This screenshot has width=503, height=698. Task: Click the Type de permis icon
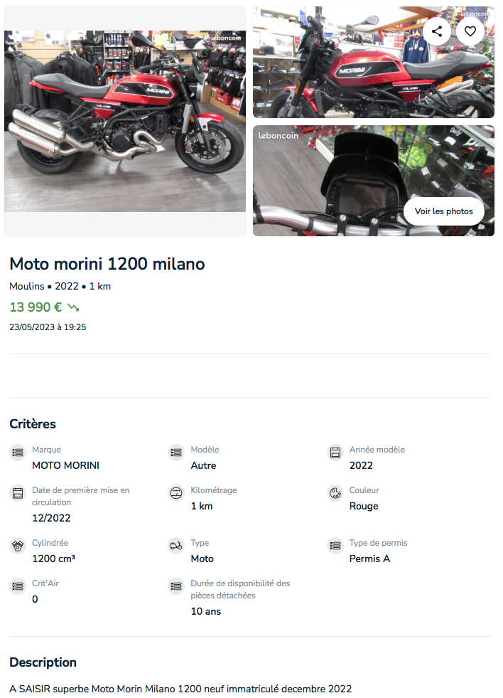tap(335, 545)
